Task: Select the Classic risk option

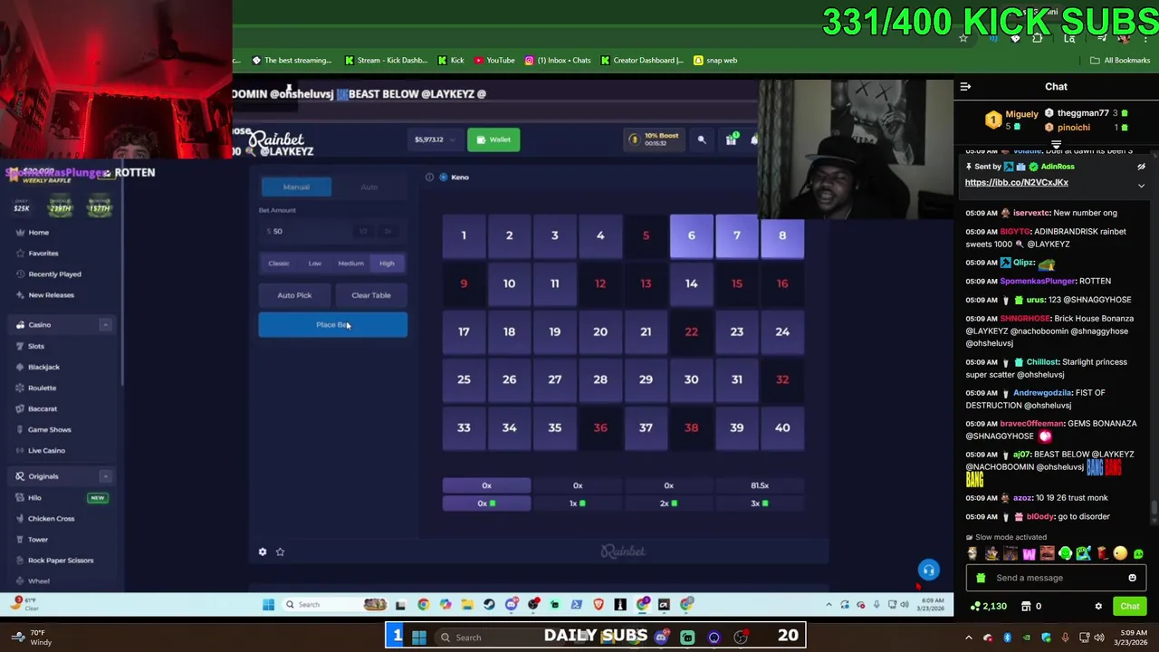Action: click(x=279, y=264)
